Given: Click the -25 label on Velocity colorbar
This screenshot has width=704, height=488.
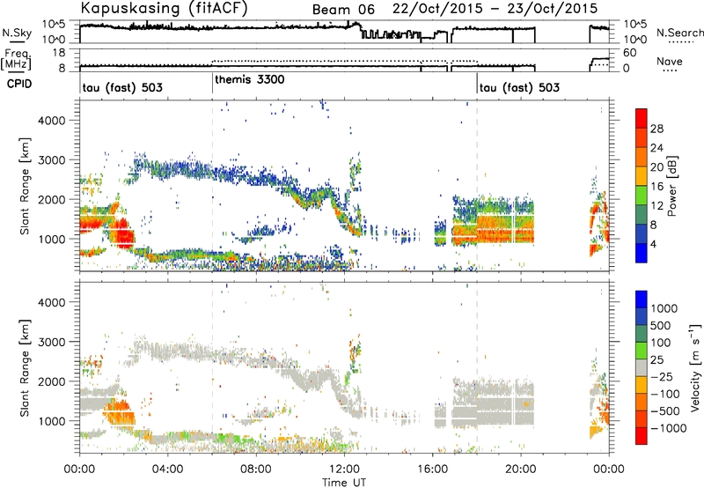Looking at the screenshot, I should point(664,377).
